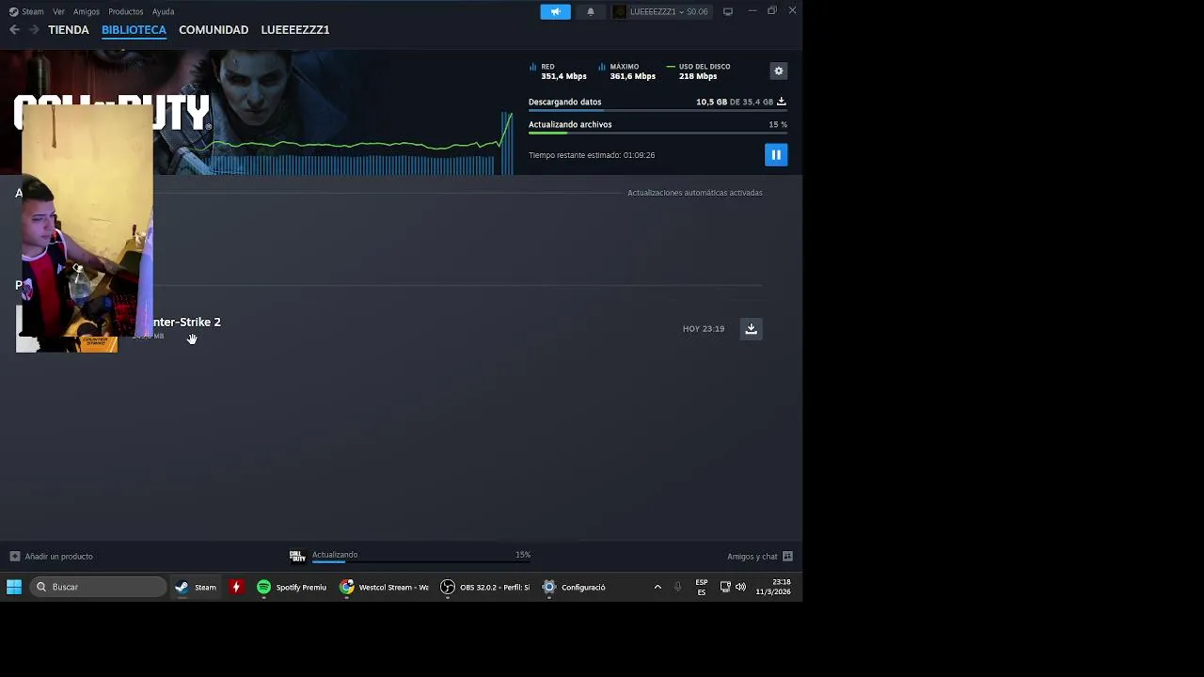
Task: Switch to Steam in the taskbar
Action: 196,587
